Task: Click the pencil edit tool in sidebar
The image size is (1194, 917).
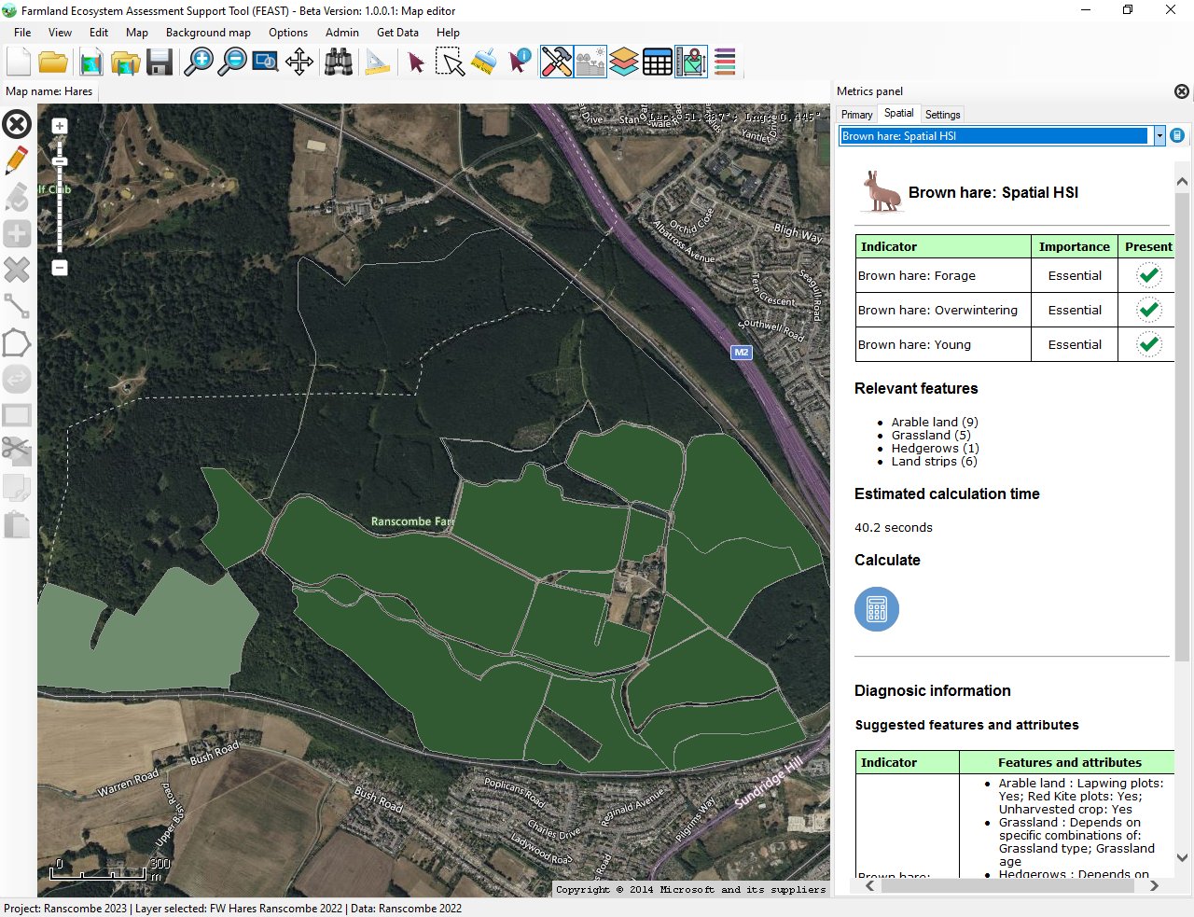Action: 17,160
